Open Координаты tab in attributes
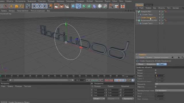The image size is (184, 103). (x=151, y=64)
